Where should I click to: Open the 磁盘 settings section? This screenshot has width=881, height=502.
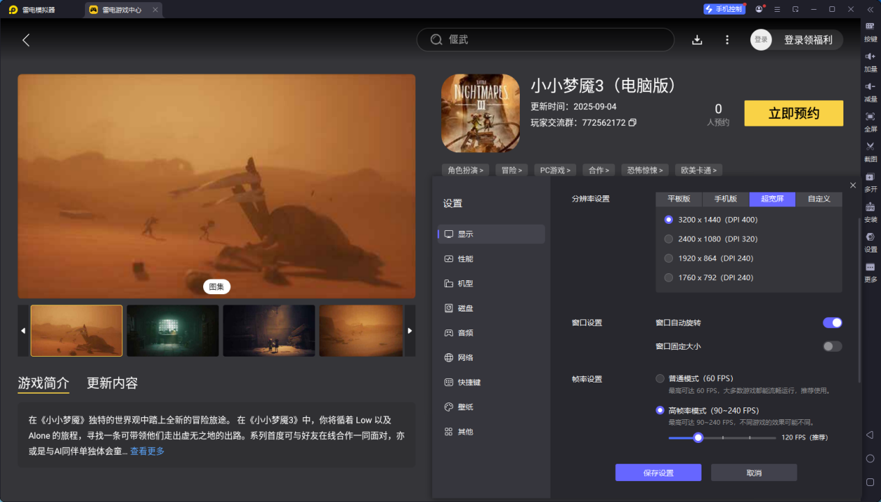tap(491, 308)
